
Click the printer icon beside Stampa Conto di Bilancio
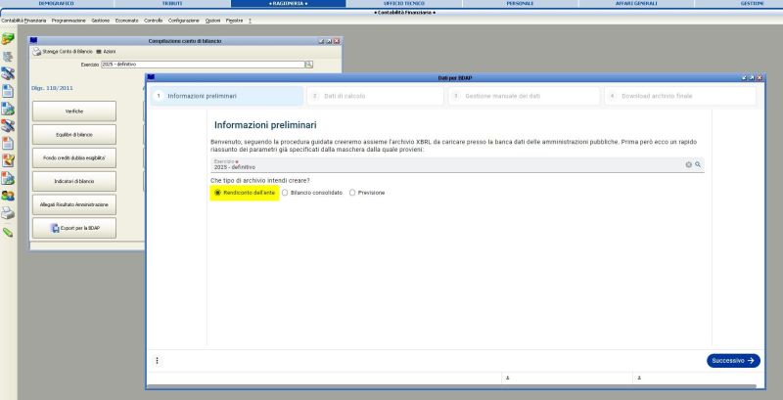coord(37,52)
